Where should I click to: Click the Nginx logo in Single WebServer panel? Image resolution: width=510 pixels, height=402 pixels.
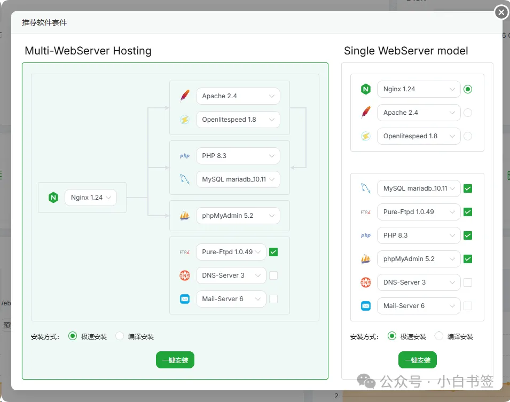[366, 89]
